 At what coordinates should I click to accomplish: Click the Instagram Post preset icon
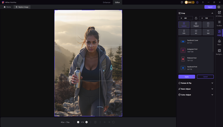[x=183, y=50]
